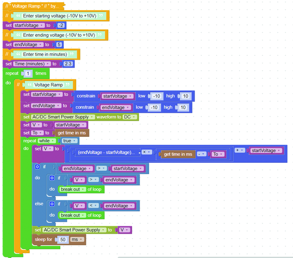Select the 'get time in ms' block in set To
Viewport: 293px width, 258px height.
[72, 133]
